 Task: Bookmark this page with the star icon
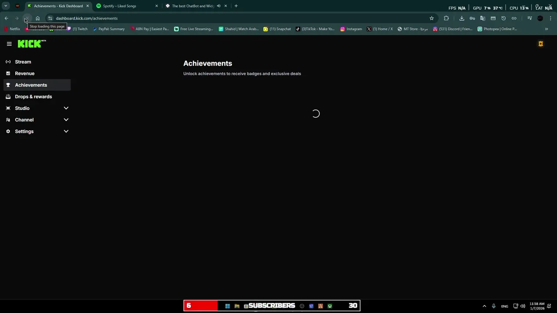431,18
